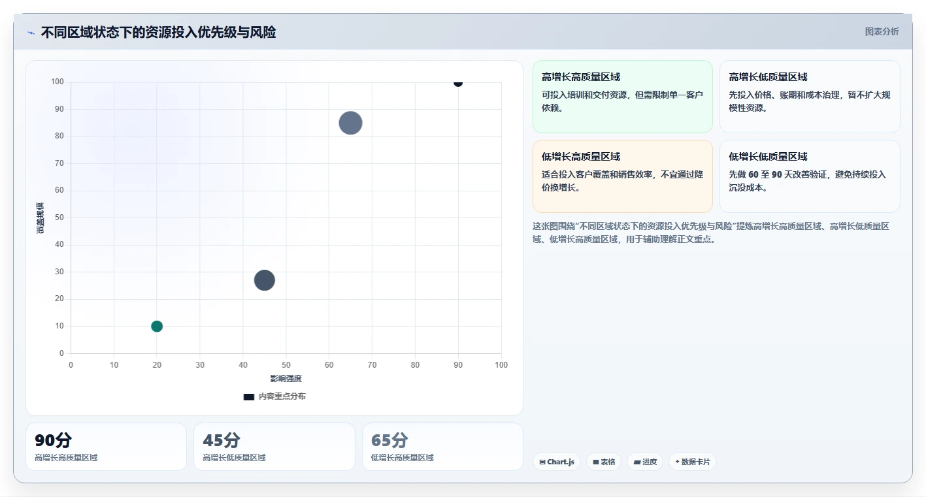Click the x-axis tick value 50
This screenshot has height=497, width=926.
[x=286, y=365]
